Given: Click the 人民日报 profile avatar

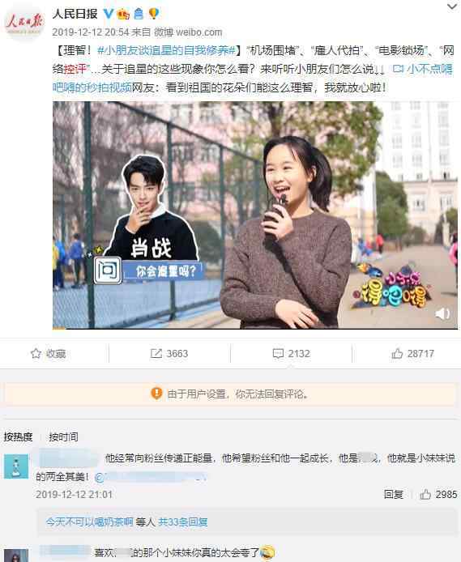Looking at the screenshot, I should (24, 23).
